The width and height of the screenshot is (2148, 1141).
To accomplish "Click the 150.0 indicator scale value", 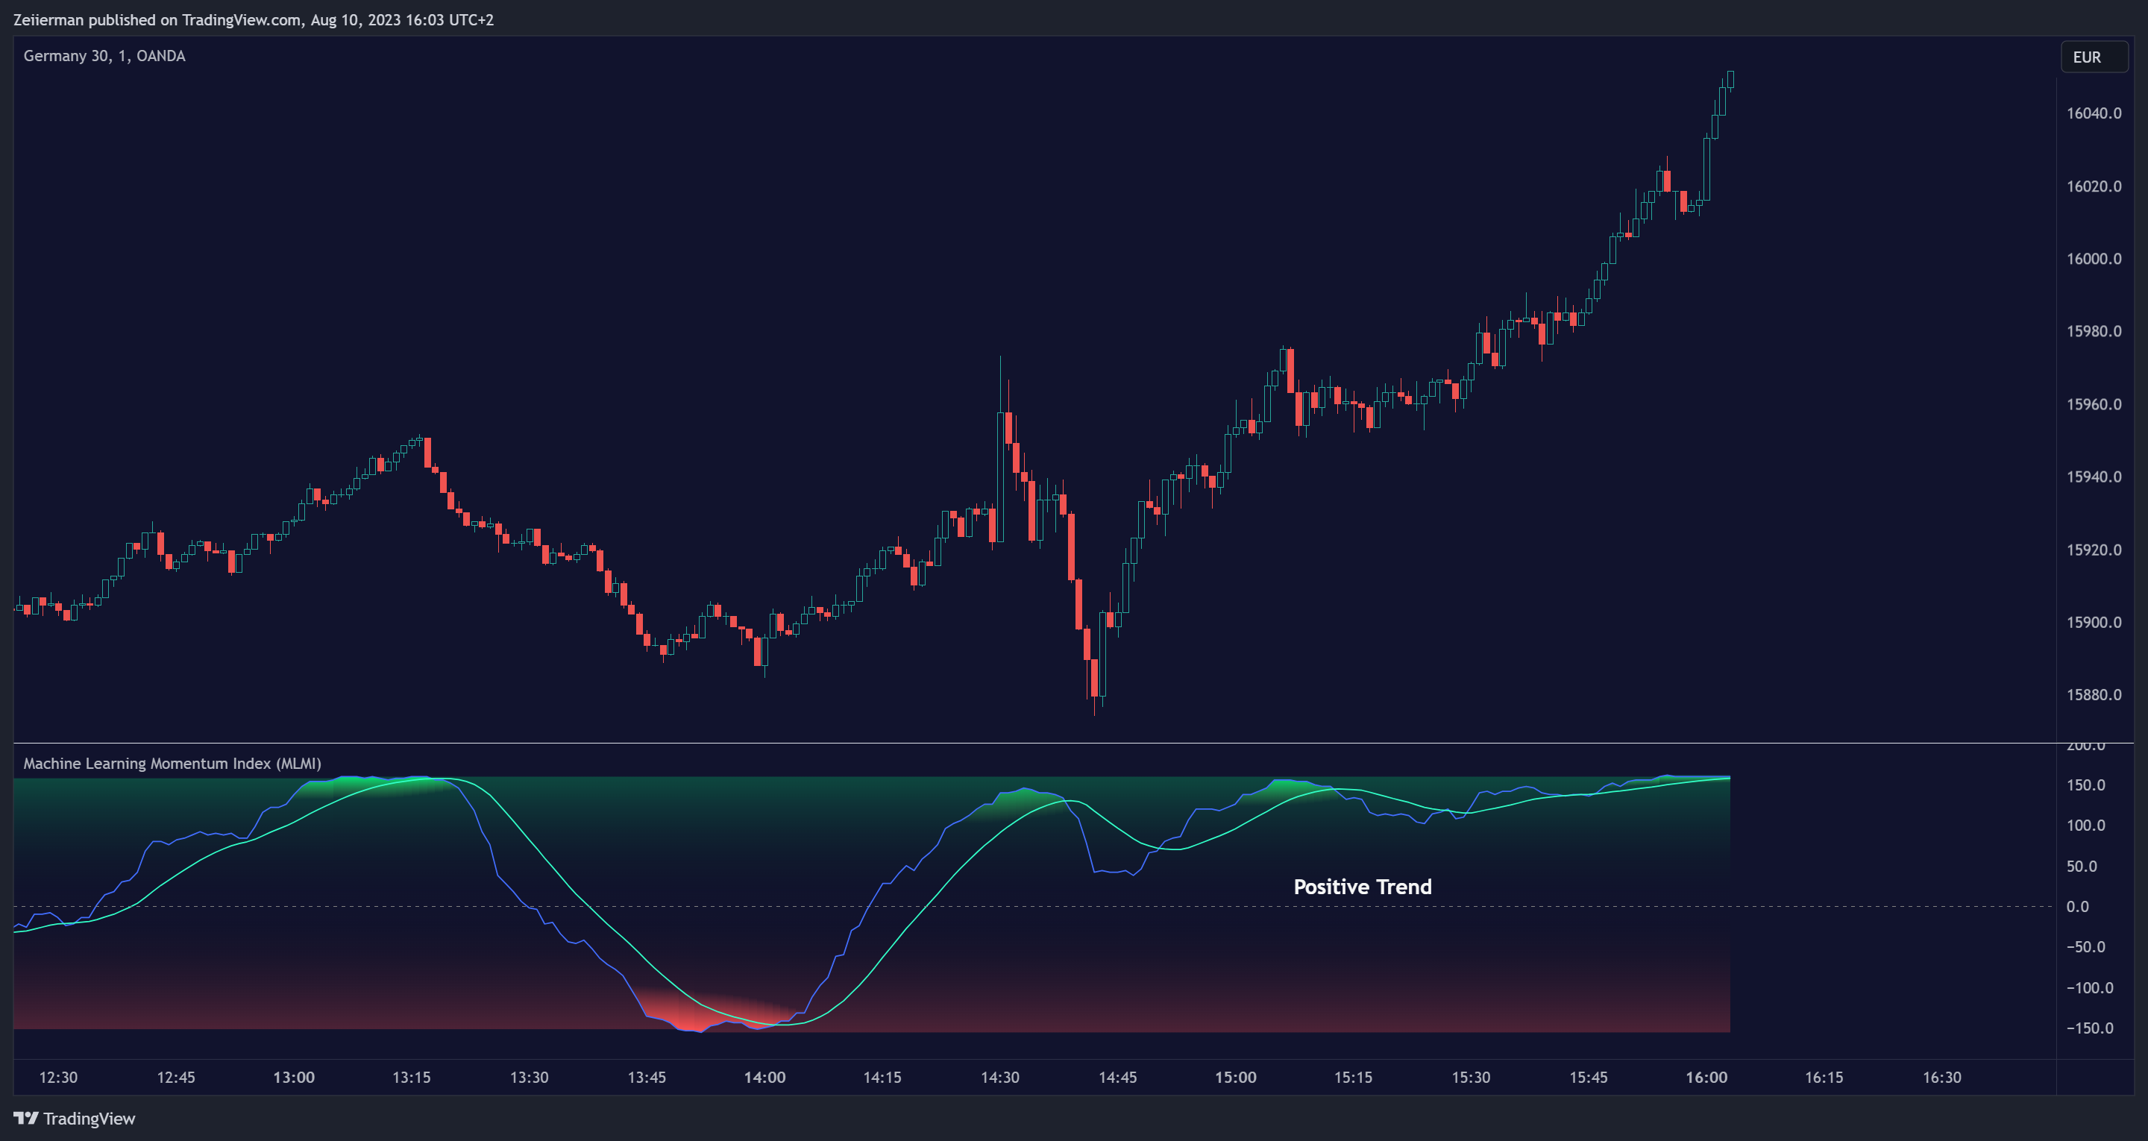I will 2085,785.
